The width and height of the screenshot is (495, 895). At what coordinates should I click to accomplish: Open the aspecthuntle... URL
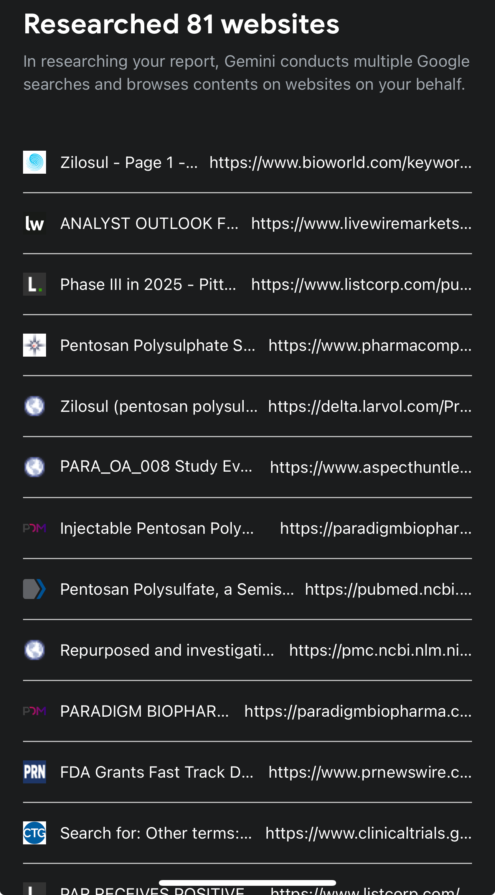point(371,467)
